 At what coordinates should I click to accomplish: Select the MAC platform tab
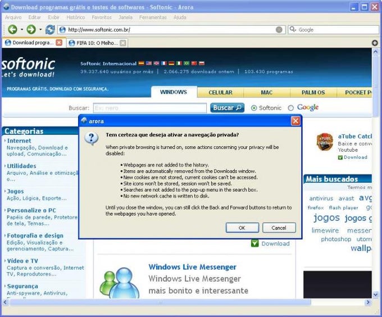tap(267, 93)
